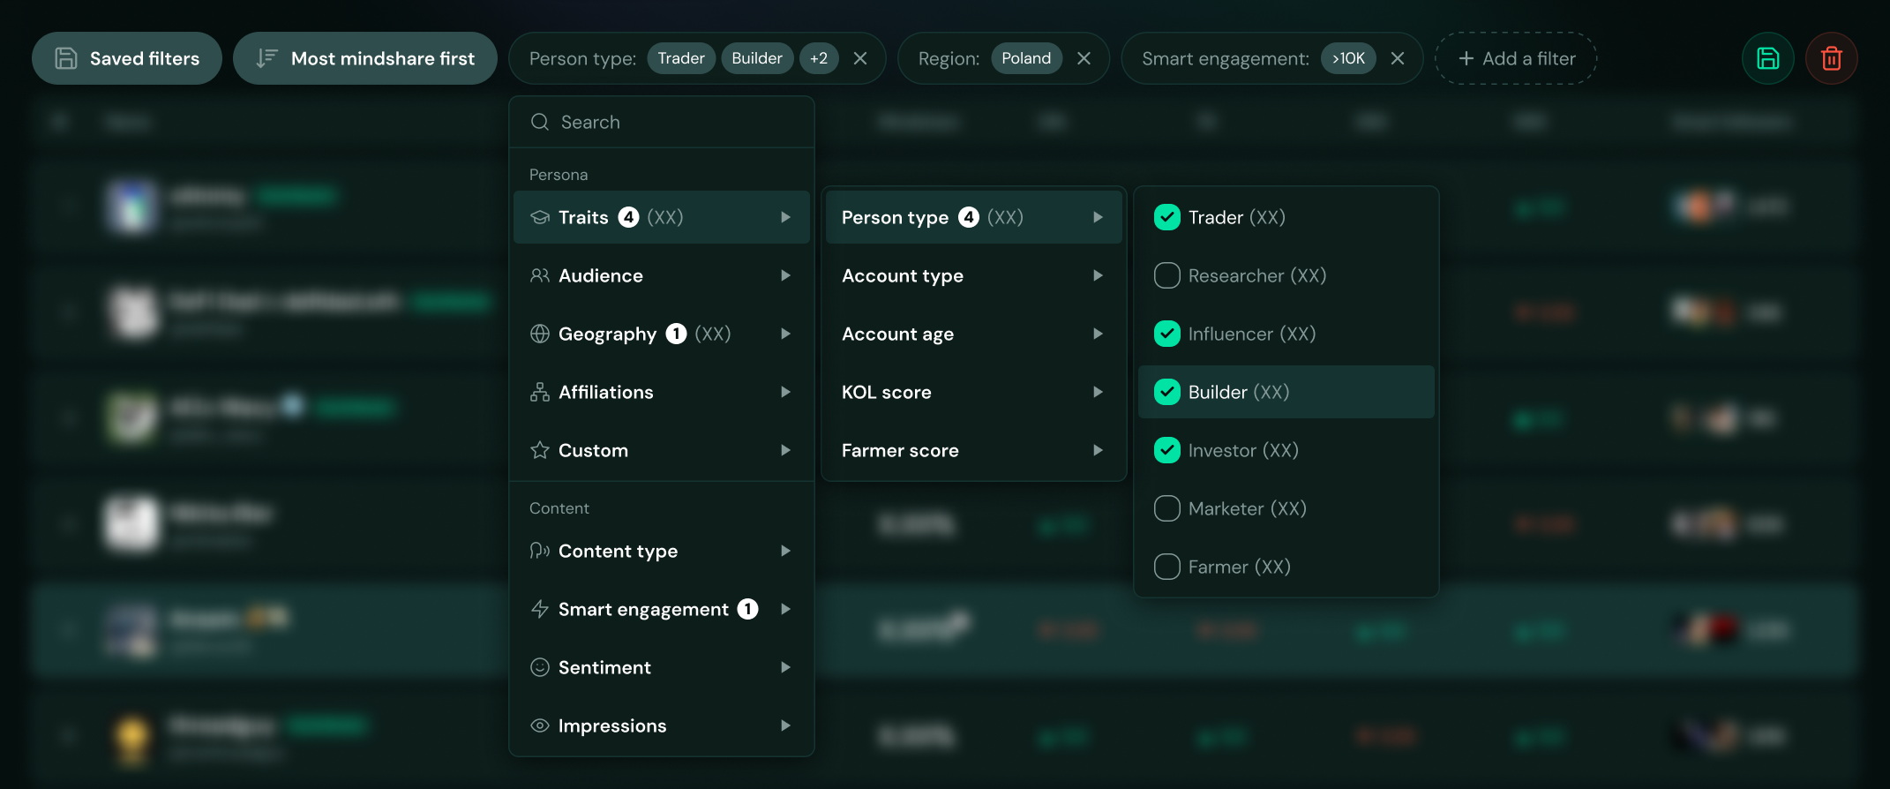Open the Person type submenu item

pos(974,217)
